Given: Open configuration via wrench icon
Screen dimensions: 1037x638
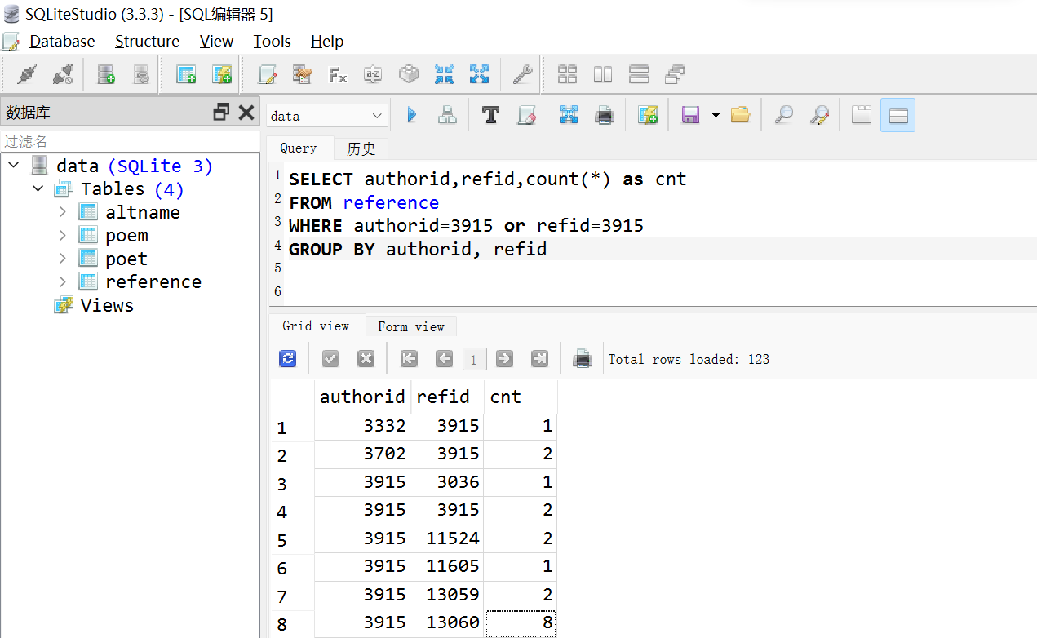Looking at the screenshot, I should coord(522,75).
